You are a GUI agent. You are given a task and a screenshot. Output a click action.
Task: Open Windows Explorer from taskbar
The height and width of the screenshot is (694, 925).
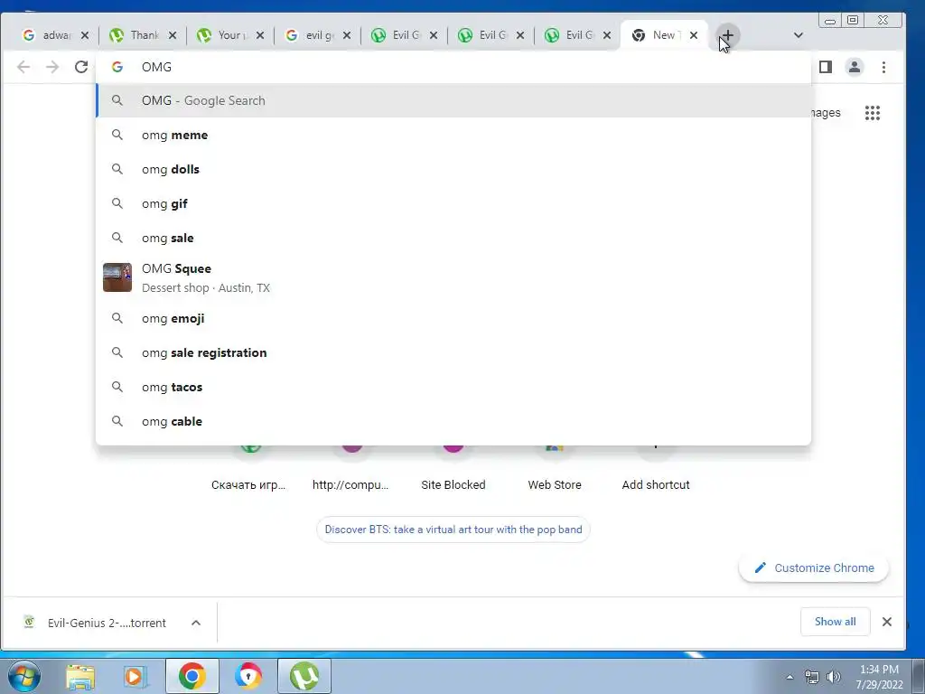pos(80,676)
